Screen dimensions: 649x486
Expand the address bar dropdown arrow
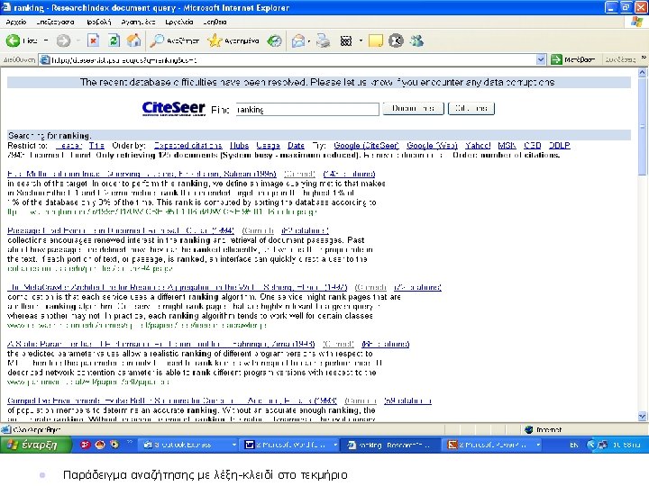541,60
